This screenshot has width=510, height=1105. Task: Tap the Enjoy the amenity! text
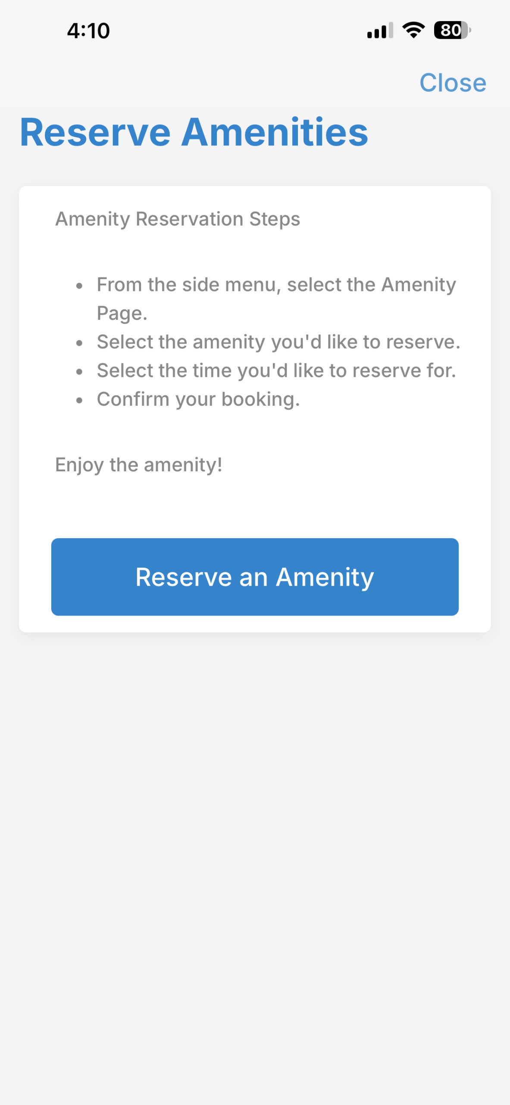(x=139, y=465)
